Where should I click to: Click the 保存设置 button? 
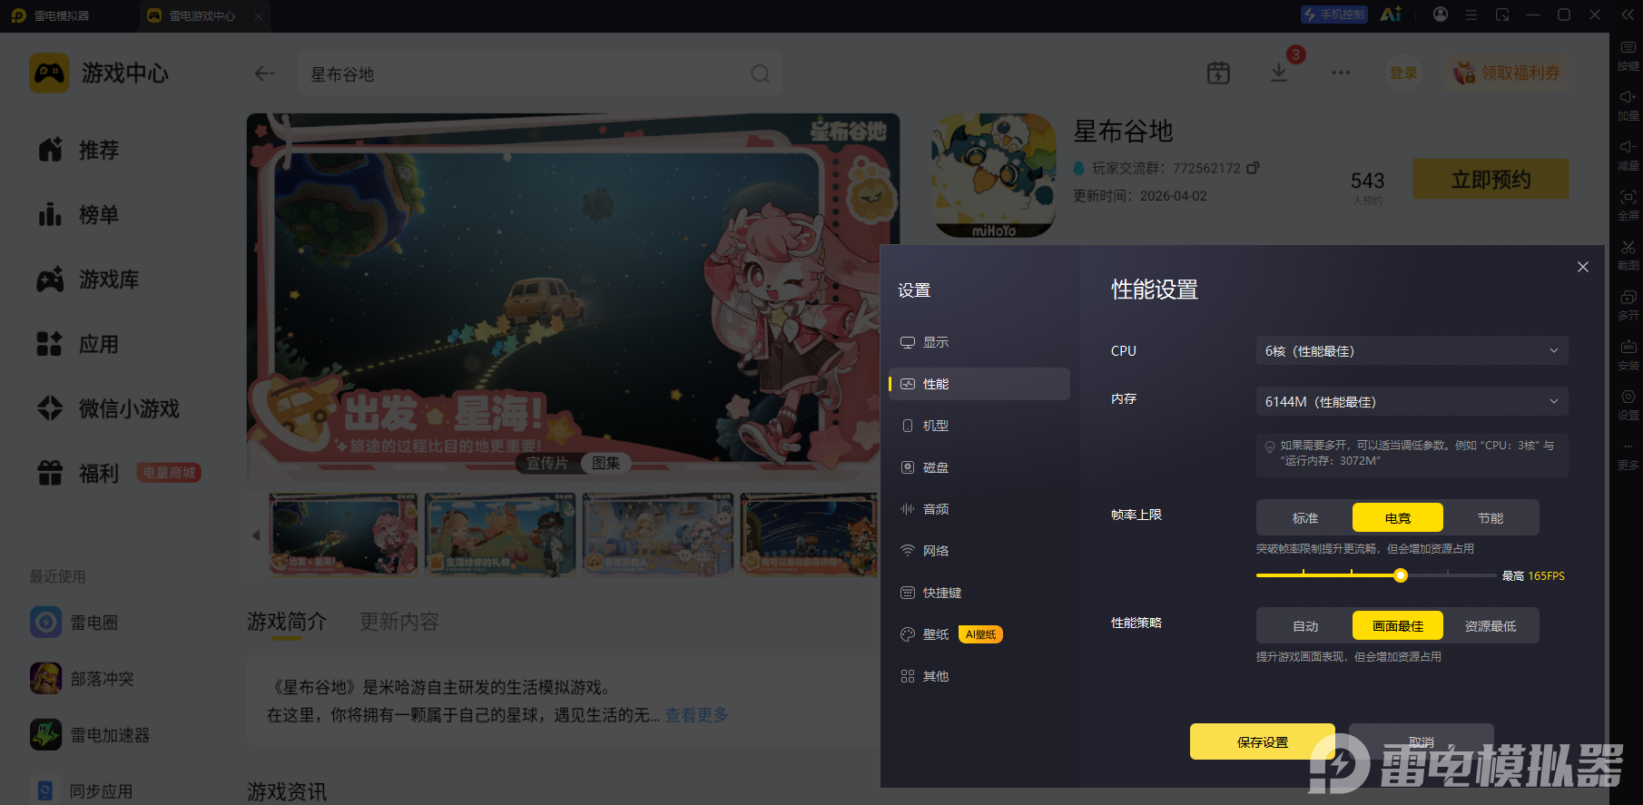click(1262, 741)
